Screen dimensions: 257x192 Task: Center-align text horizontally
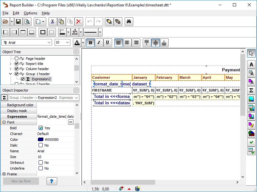click(x=127, y=43)
